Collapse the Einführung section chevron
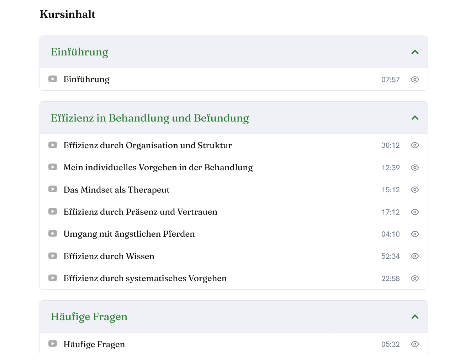The image size is (460, 361). pyautogui.click(x=415, y=52)
